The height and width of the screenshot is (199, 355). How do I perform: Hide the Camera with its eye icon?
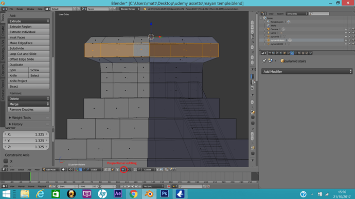click(346, 29)
